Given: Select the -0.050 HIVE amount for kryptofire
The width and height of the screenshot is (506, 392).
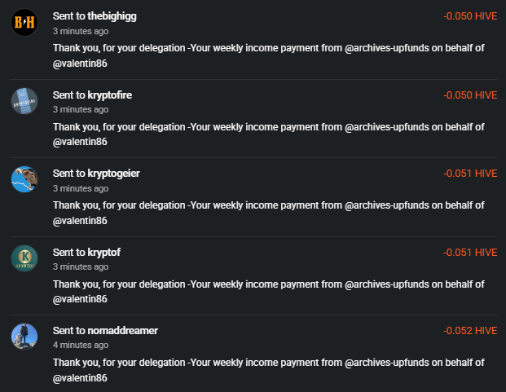Looking at the screenshot, I should point(470,95).
